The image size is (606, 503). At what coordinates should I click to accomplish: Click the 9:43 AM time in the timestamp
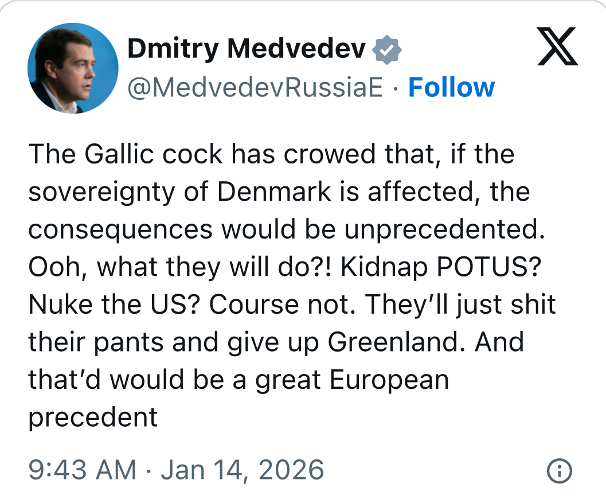[x=83, y=470]
